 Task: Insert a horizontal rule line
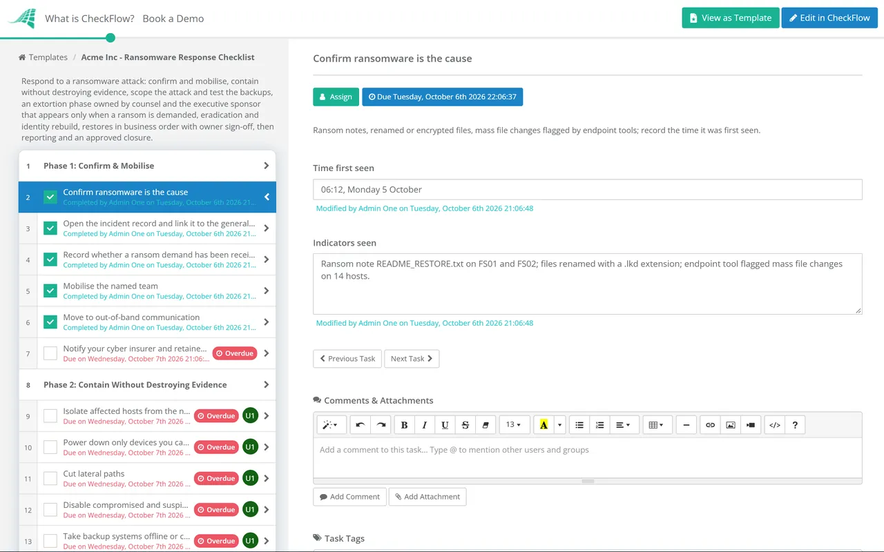(686, 425)
